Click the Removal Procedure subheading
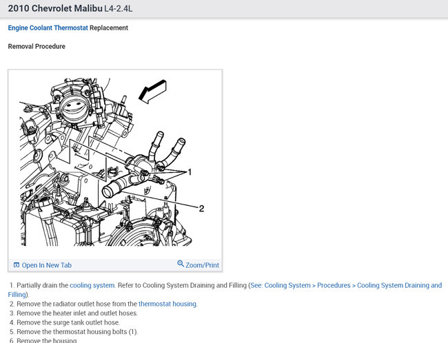Image resolution: width=448 pixels, height=343 pixels. (x=37, y=46)
